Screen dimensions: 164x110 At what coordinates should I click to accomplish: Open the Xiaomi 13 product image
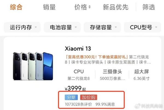pyautogui.click(x=33, y=66)
